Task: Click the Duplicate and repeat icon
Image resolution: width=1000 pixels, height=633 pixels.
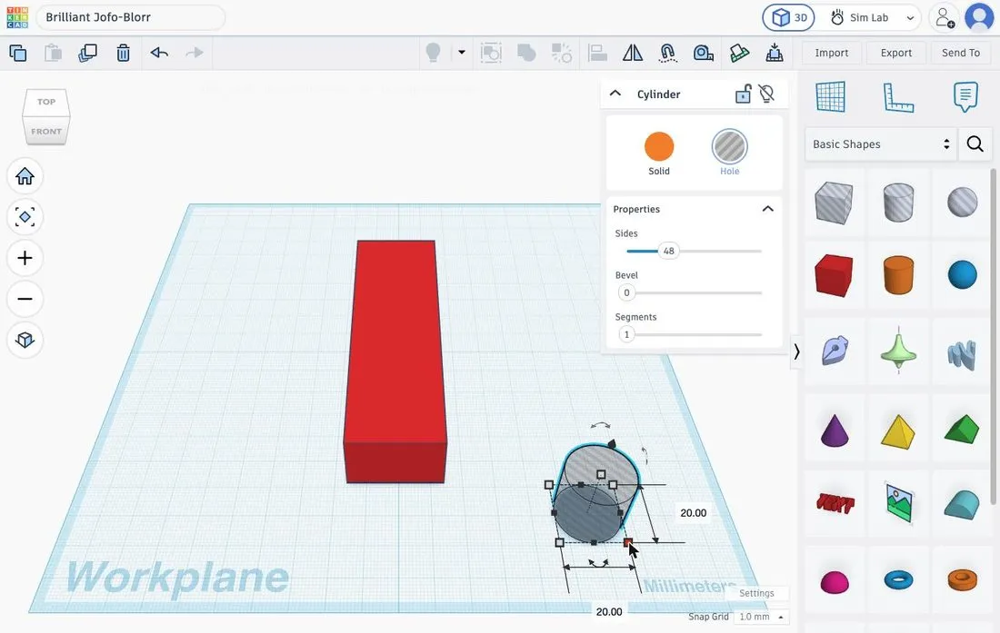Action: tap(87, 53)
